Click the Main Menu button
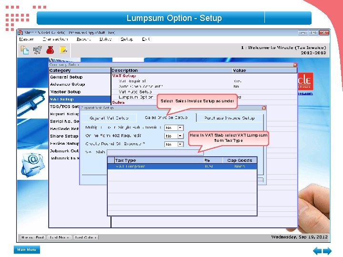The image size is (343, 257). tap(27, 249)
